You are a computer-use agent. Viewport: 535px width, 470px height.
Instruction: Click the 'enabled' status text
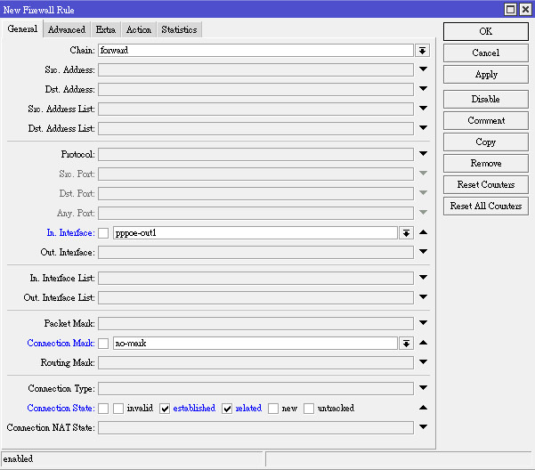pyautogui.click(x=18, y=459)
